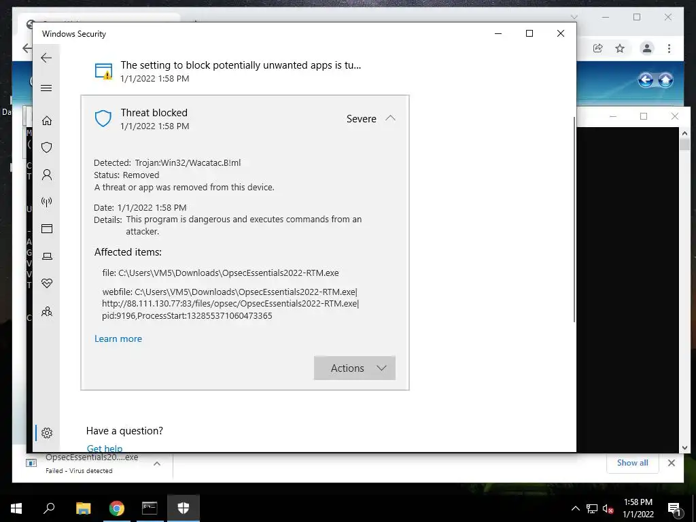Open Firewall & network protection icon

[47, 202]
